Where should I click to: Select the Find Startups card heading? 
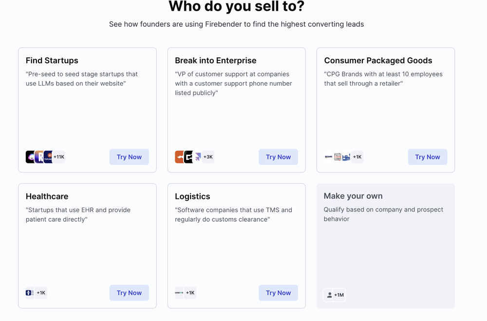point(52,61)
